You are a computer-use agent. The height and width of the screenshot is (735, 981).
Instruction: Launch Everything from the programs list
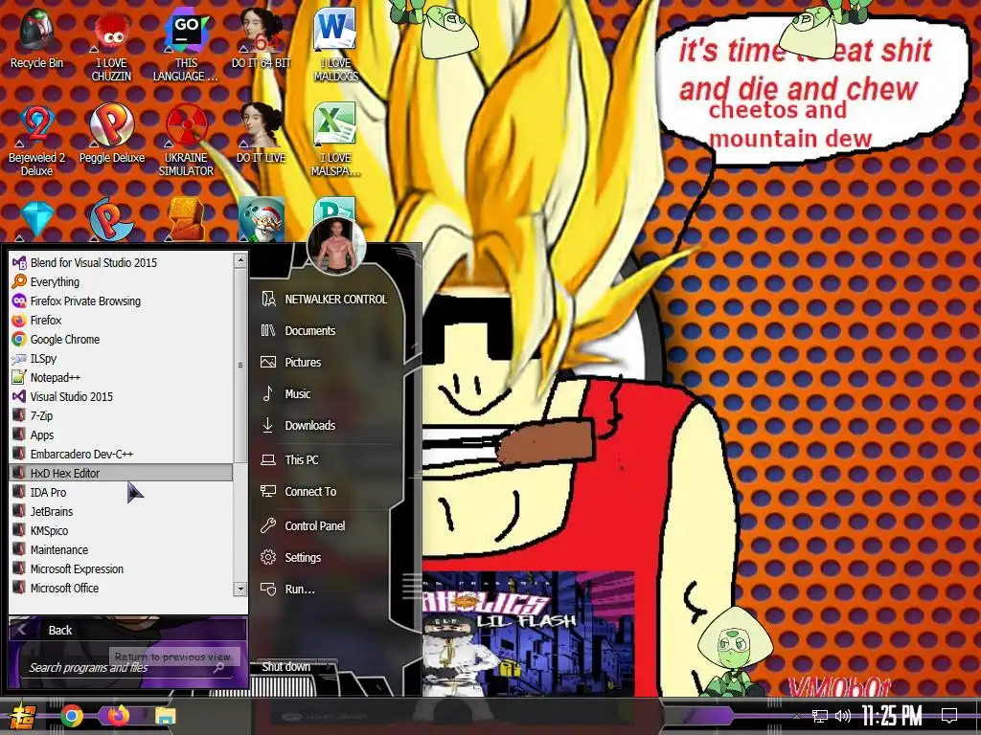pyautogui.click(x=122, y=282)
